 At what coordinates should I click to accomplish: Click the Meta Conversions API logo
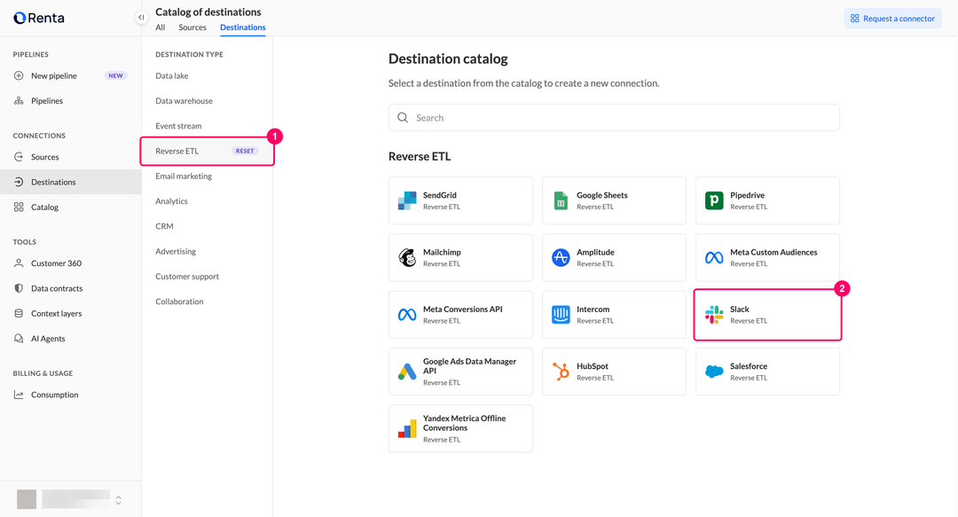click(407, 315)
